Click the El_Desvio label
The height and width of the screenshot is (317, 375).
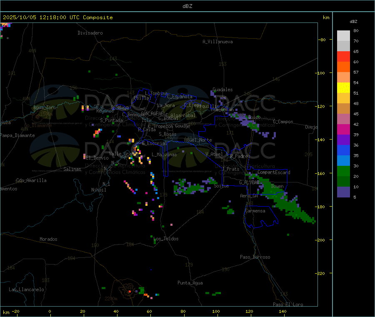(97, 158)
